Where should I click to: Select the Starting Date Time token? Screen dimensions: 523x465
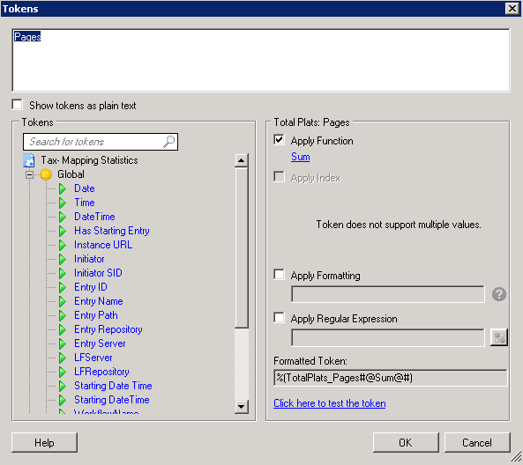[x=113, y=386]
